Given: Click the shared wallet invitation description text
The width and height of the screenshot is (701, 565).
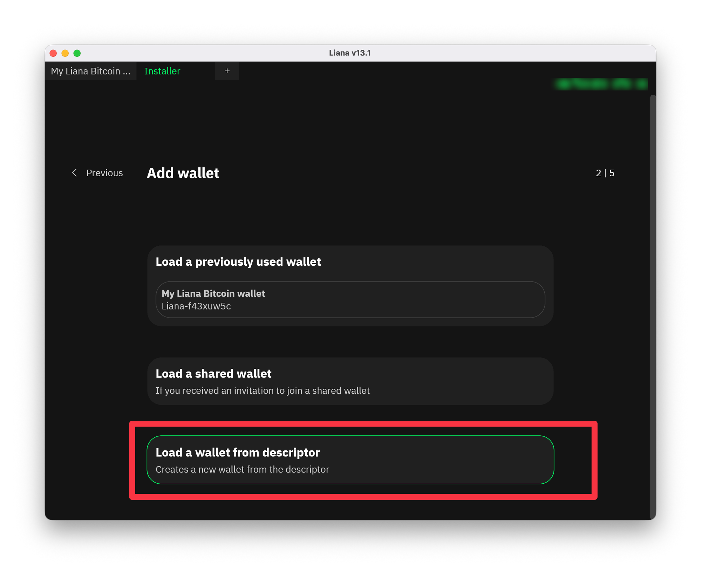Looking at the screenshot, I should (263, 391).
